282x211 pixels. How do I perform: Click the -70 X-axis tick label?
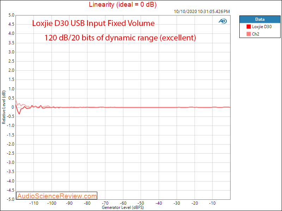[105, 203]
